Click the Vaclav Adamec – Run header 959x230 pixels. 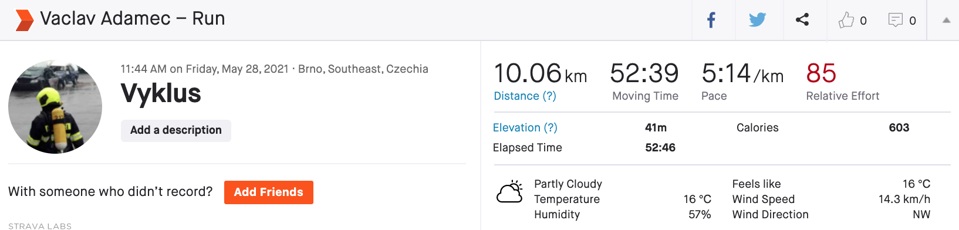pos(133,19)
